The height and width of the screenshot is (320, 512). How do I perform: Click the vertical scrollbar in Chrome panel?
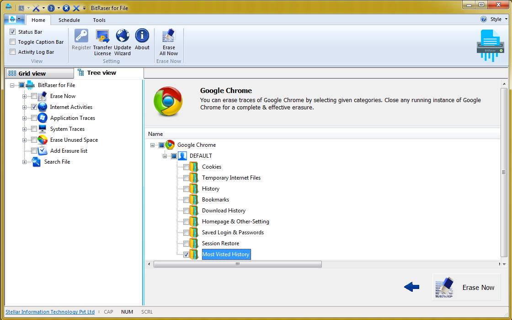pos(504,172)
